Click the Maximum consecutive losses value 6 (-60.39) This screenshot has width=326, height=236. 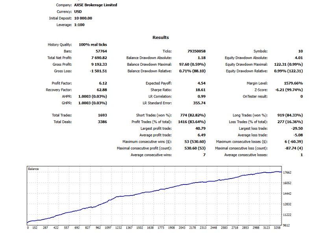point(294,142)
